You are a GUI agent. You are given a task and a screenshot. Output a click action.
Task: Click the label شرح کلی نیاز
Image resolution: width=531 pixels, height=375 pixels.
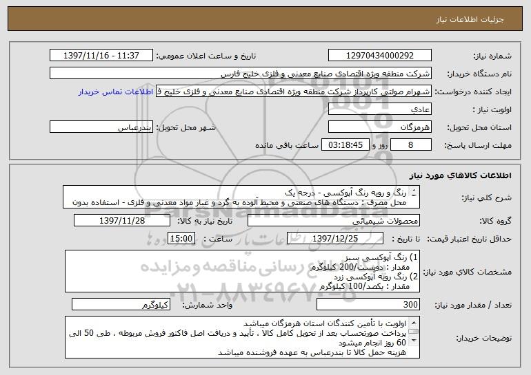[x=487, y=197]
